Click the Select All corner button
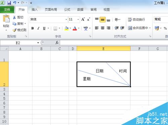Viewport: 168px width, 125px height. point(4,49)
